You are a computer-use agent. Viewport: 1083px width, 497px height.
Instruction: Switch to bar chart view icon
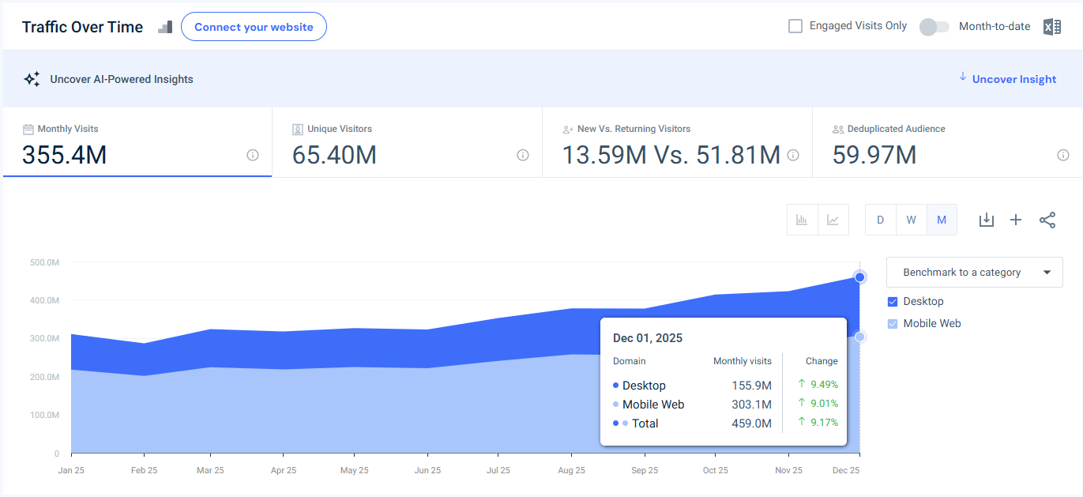[803, 220]
